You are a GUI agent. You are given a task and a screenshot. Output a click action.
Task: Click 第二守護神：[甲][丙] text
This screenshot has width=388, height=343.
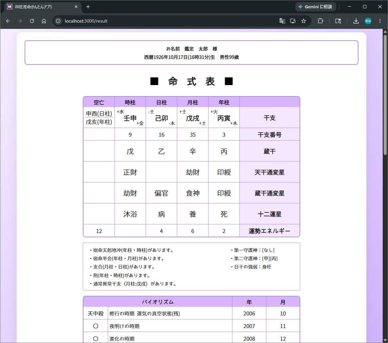[254, 259]
